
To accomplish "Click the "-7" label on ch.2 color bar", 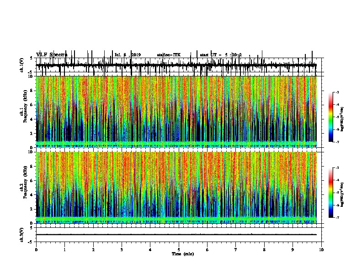I will (337, 217).
